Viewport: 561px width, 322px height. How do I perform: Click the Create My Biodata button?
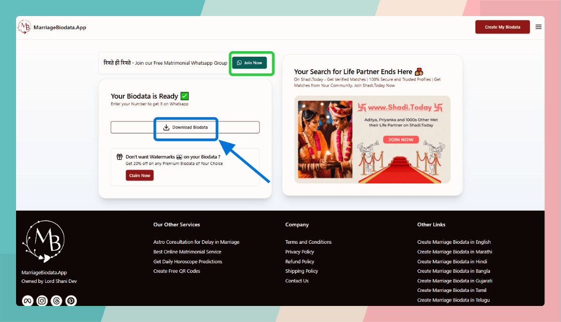coord(502,27)
